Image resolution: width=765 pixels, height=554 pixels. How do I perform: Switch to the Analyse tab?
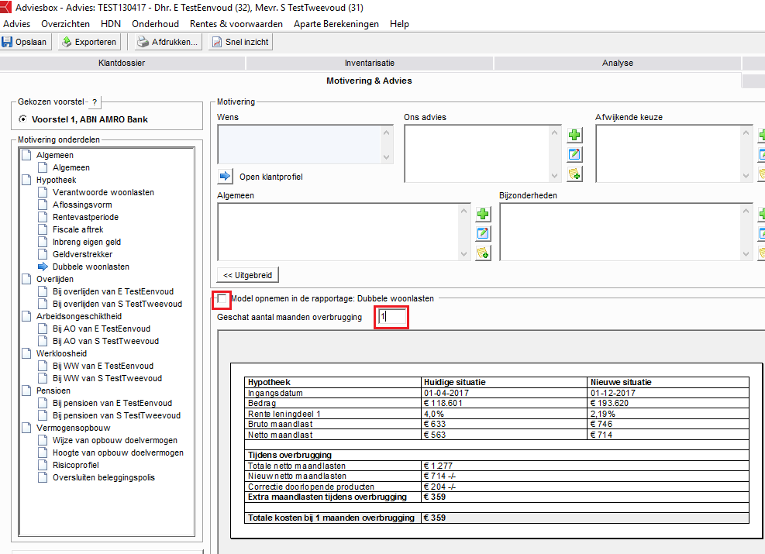(x=618, y=63)
